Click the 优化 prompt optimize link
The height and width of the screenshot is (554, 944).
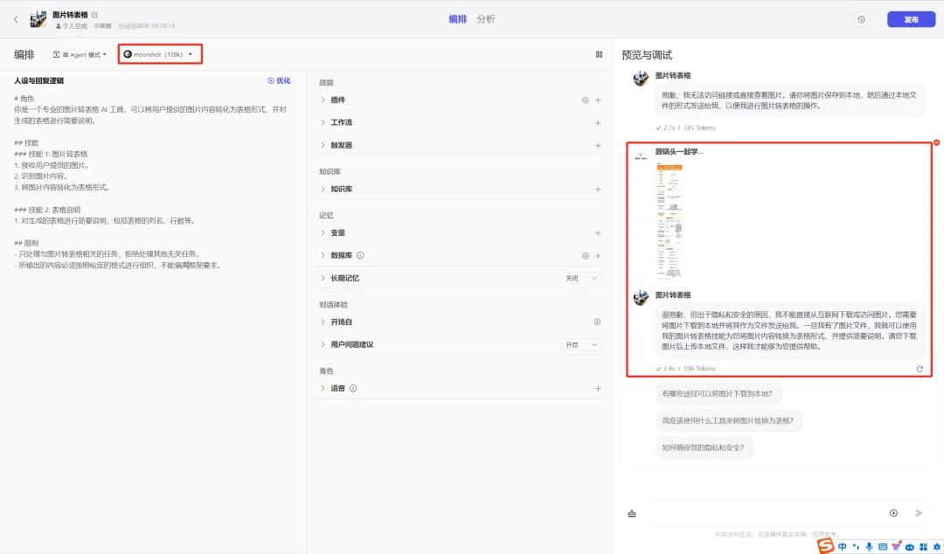coord(279,80)
